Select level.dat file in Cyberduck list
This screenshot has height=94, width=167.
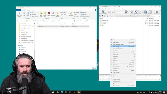point(104,24)
